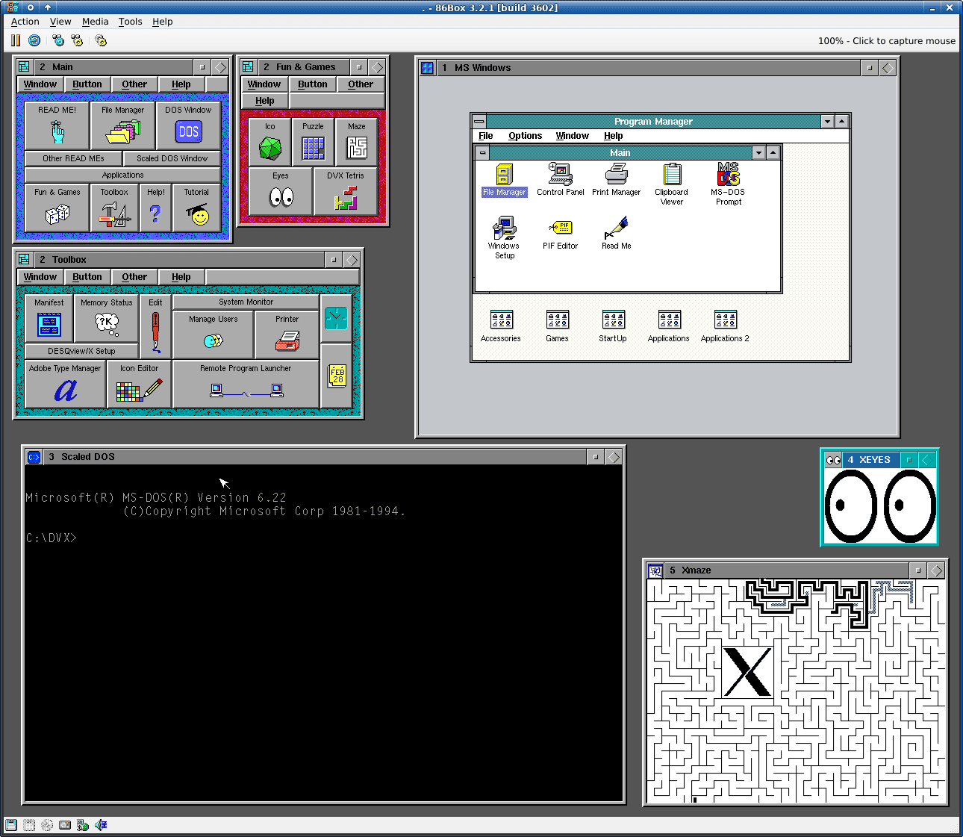Open Adobe Type Manager icon
The height and width of the screenshot is (837, 963).
(x=65, y=384)
